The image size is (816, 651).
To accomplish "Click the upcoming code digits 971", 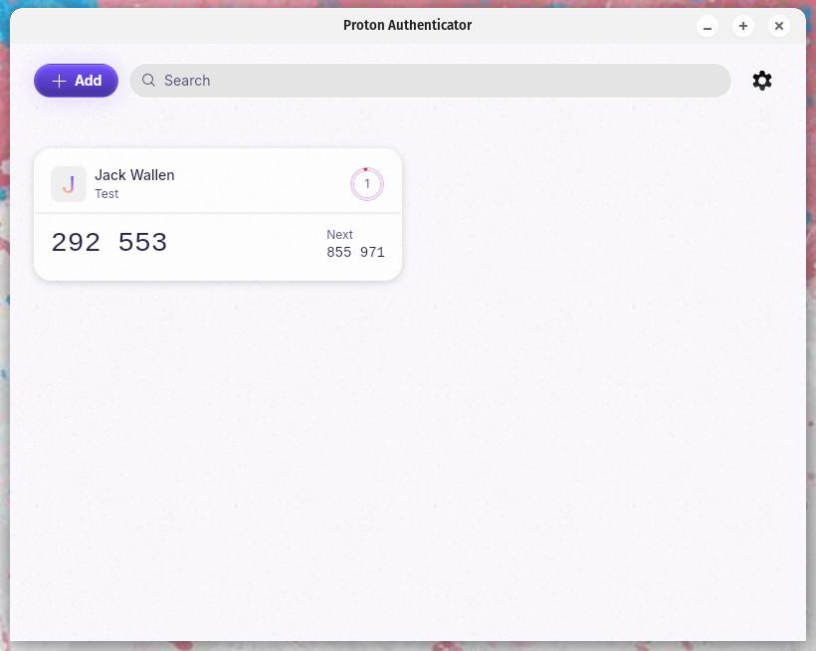I will click(x=372, y=253).
